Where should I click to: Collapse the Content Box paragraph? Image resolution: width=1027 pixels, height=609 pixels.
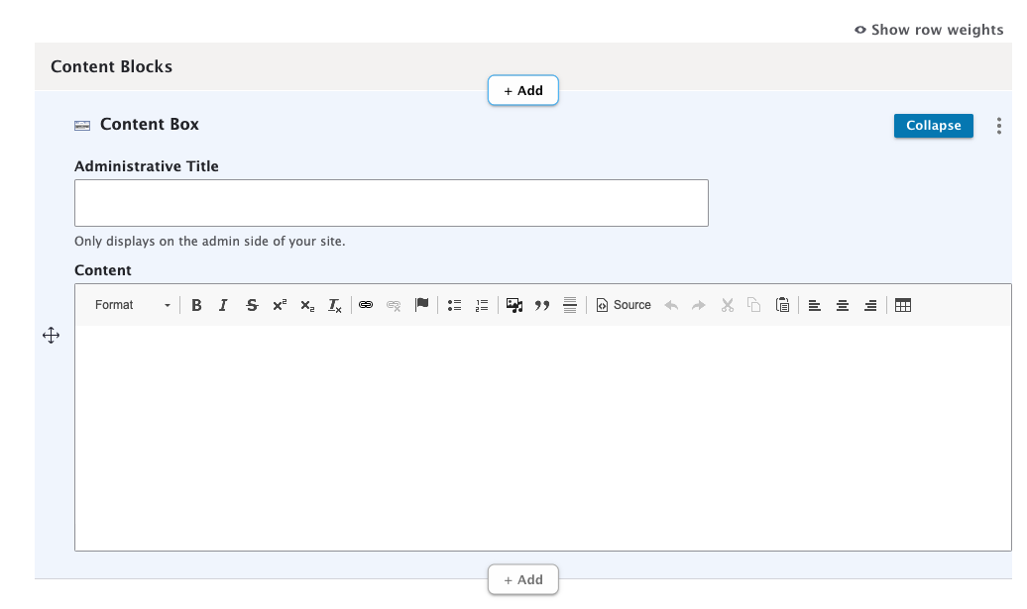point(934,126)
